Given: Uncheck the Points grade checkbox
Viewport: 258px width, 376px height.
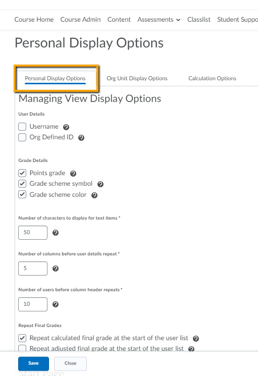Looking at the screenshot, I should [22, 173].
